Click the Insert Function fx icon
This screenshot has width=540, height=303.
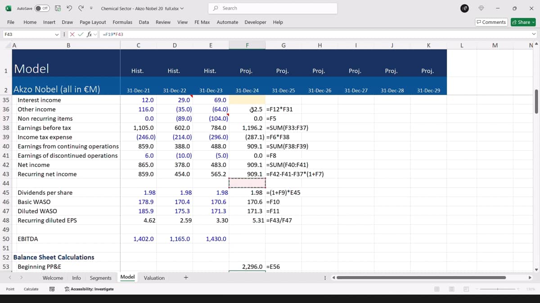[89, 34]
